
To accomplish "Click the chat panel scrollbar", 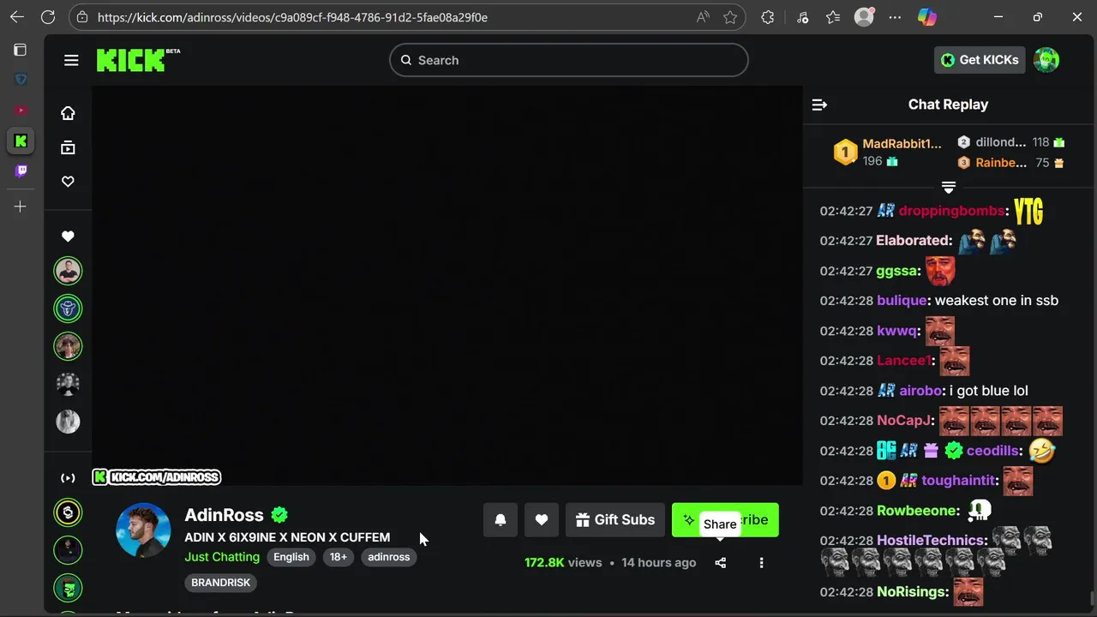I will [1092, 598].
